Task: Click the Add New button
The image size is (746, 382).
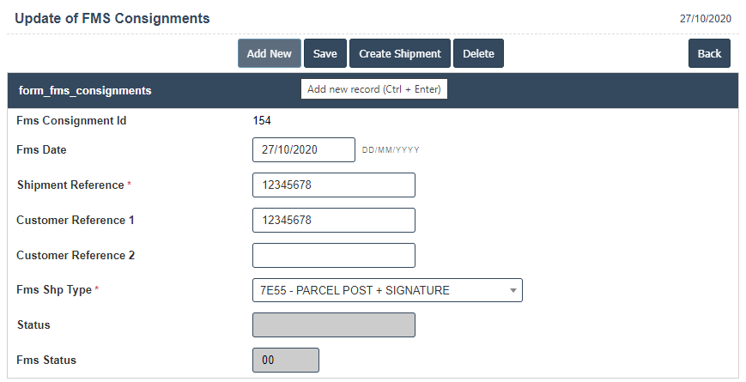Action: (270, 53)
